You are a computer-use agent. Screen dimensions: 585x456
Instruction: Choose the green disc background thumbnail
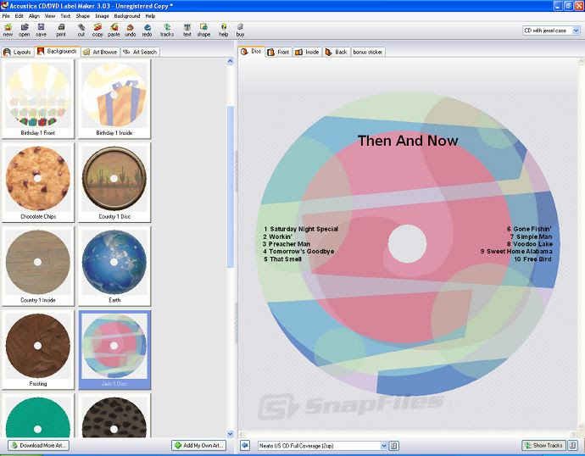pos(38,417)
